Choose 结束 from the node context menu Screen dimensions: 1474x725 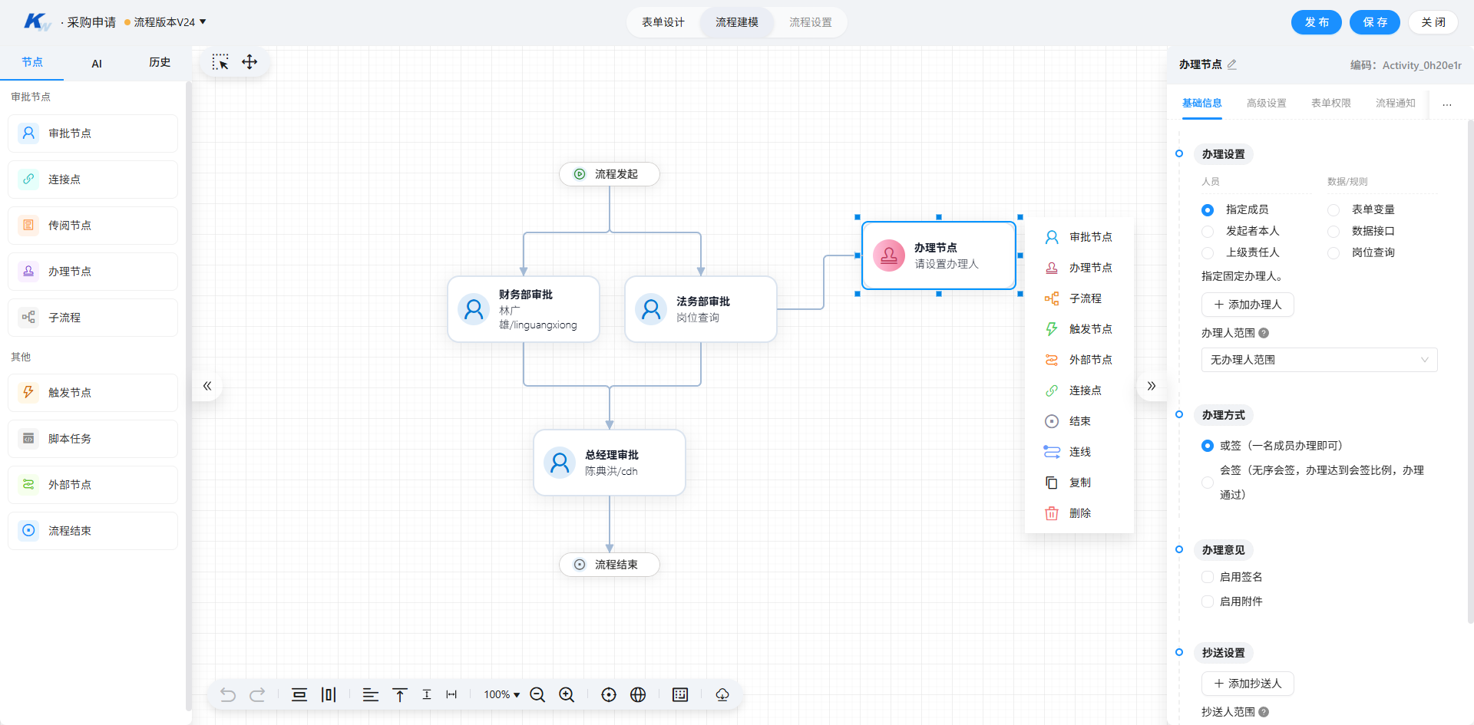(x=1079, y=421)
